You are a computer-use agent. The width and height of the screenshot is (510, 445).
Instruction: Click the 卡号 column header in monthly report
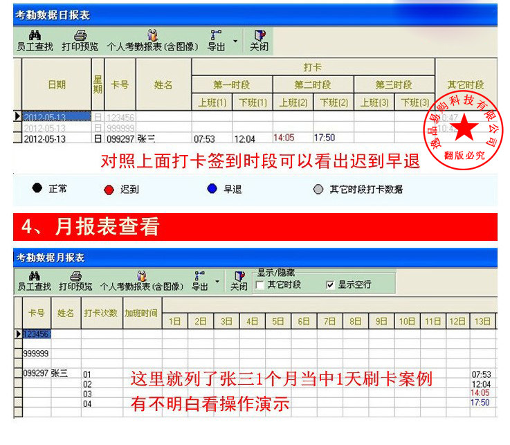tap(37, 313)
